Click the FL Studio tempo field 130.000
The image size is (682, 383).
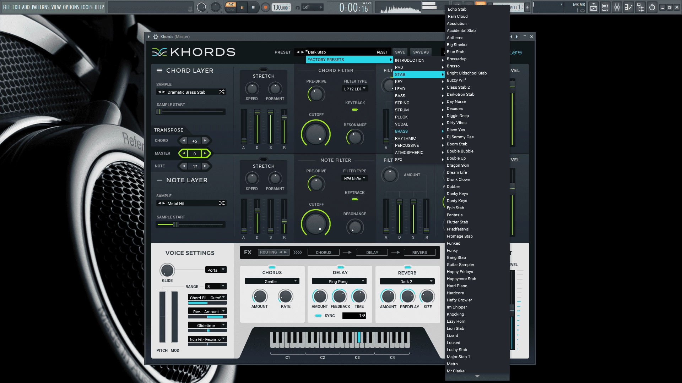tap(281, 7)
